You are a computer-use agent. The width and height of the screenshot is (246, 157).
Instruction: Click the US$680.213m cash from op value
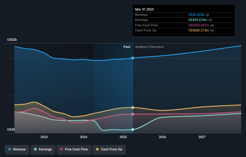coord(199,31)
